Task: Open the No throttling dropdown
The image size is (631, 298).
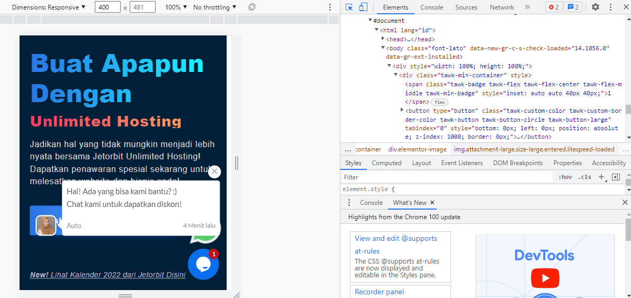Action: pos(215,7)
